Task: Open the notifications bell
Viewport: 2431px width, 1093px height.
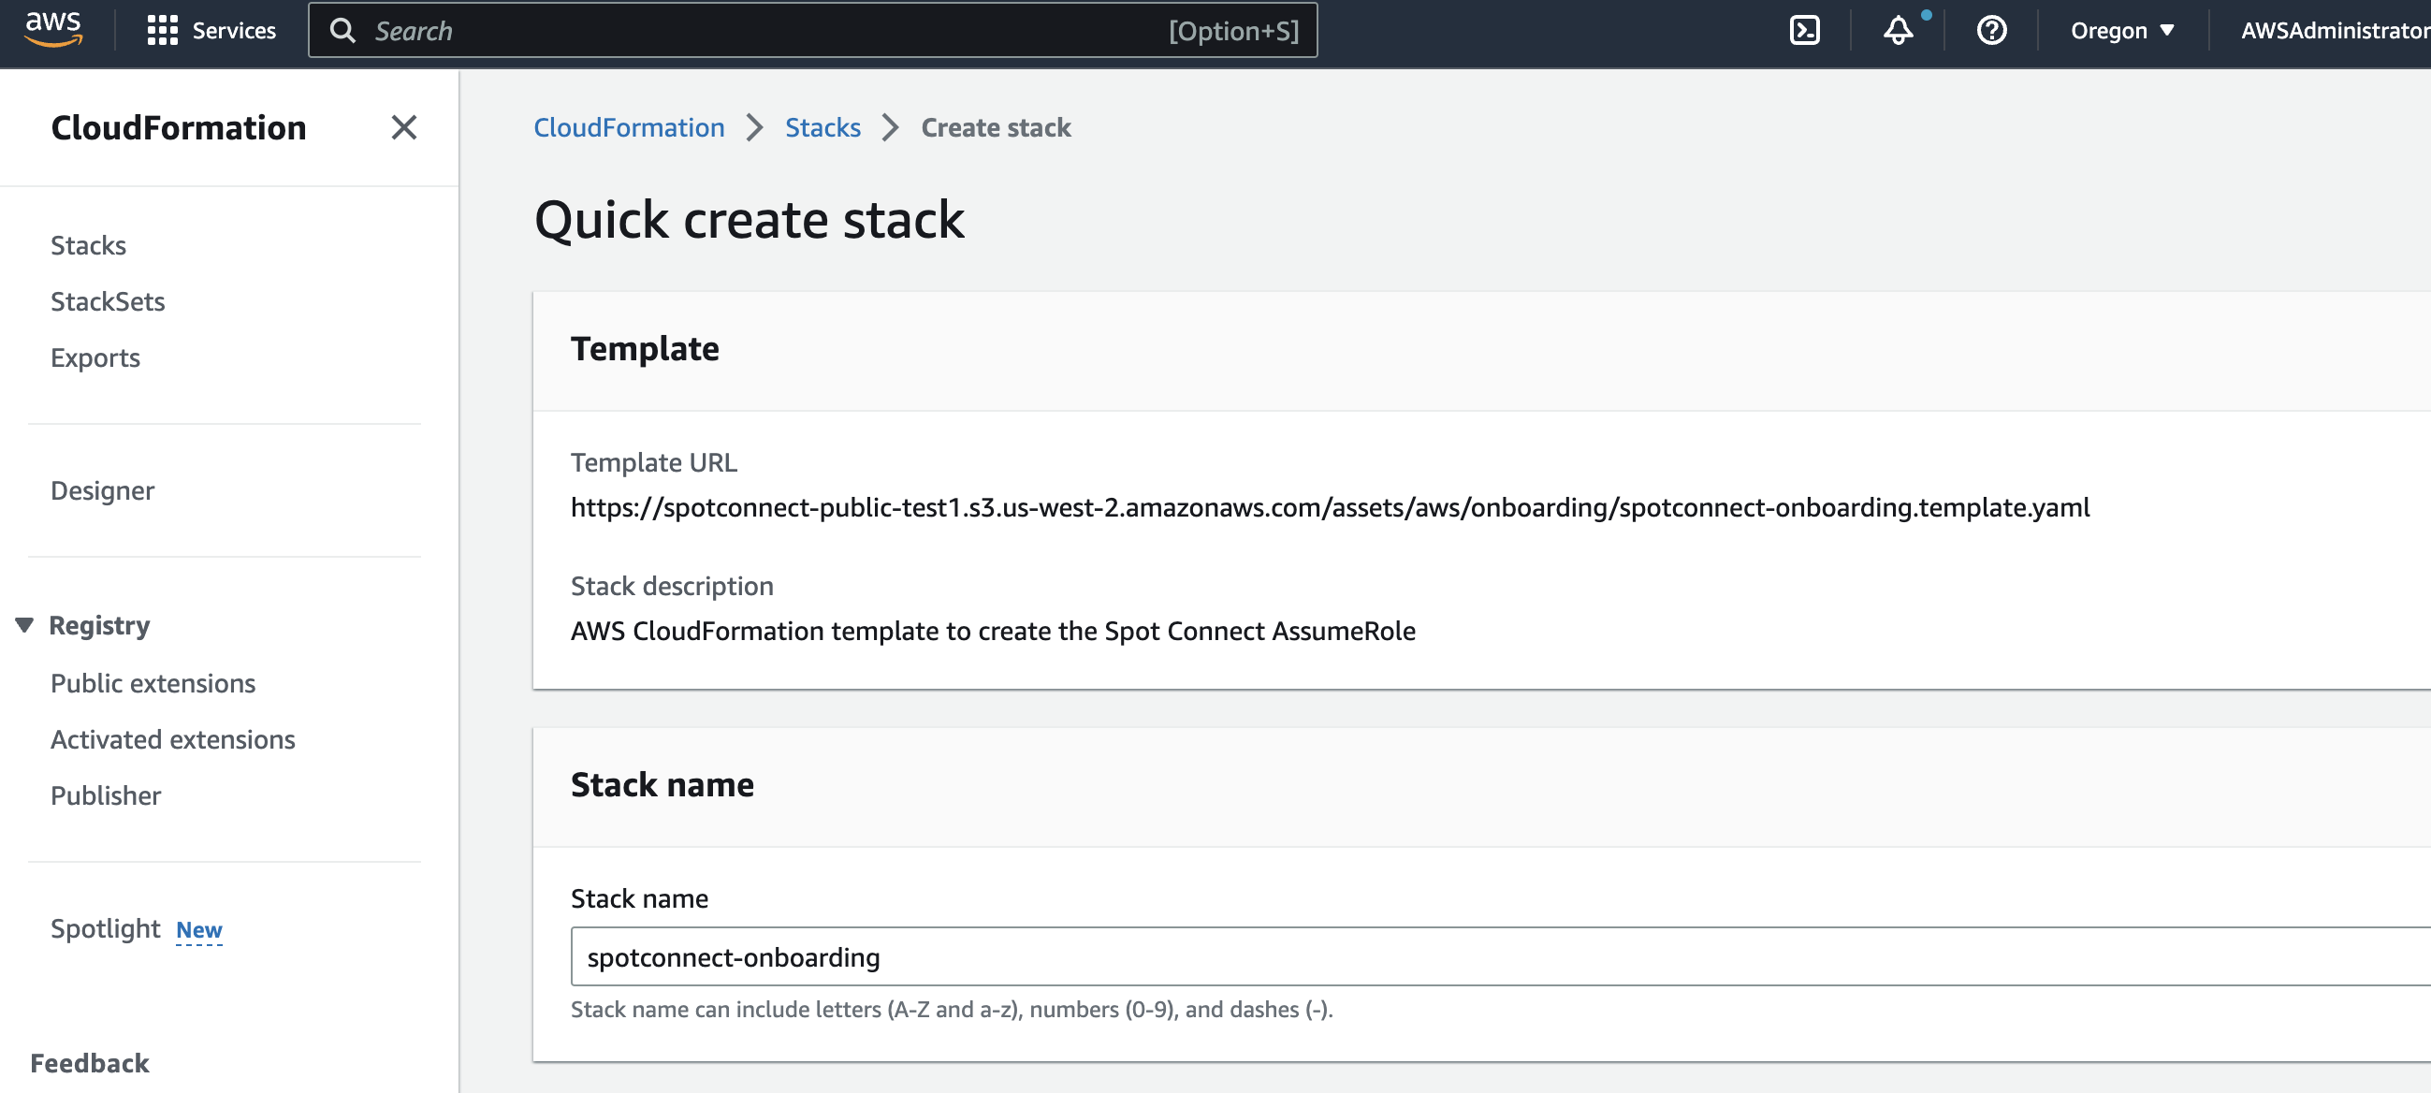Action: click(x=1898, y=30)
